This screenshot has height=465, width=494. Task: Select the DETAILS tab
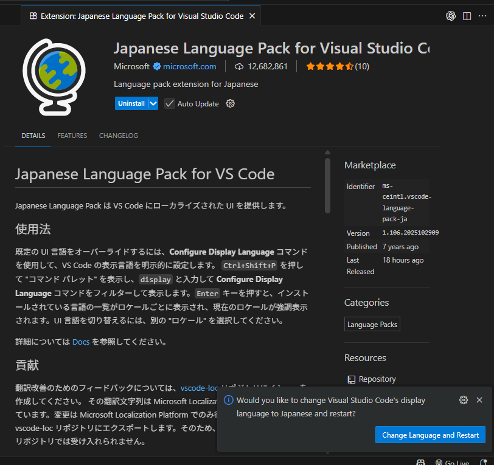(33, 136)
